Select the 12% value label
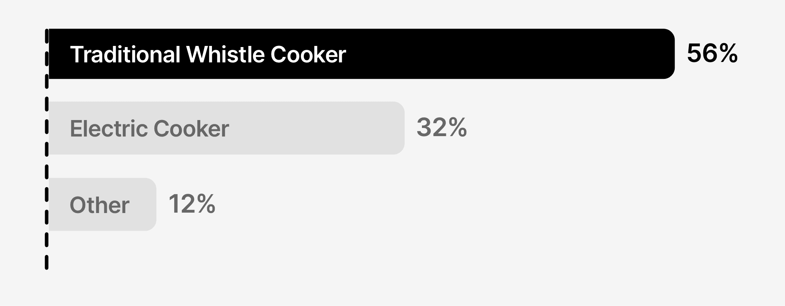 [192, 204]
